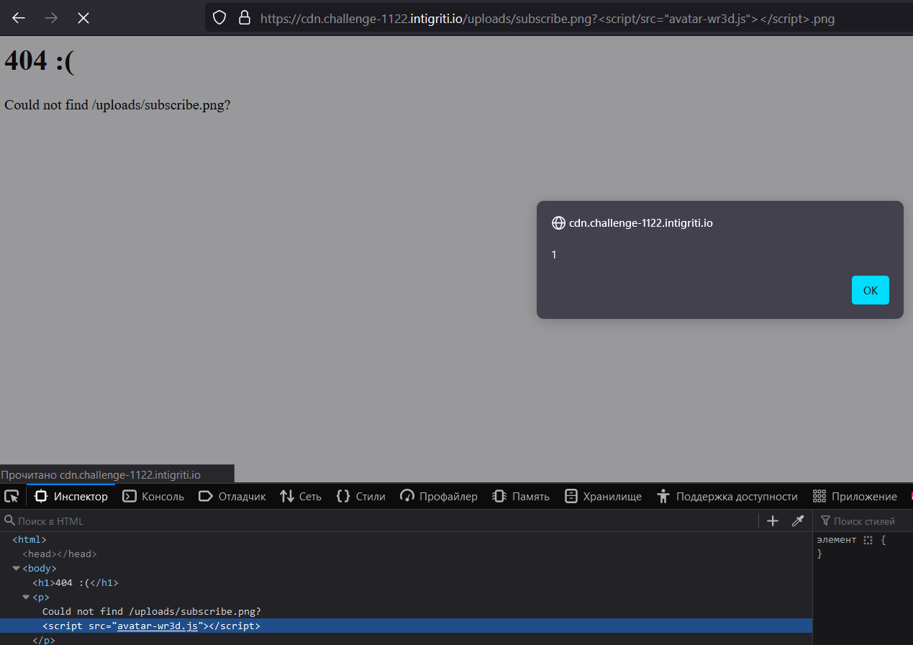Viewport: 913px width, 645px height.
Task: Open the tracking protection shield icon
Action: pyautogui.click(x=219, y=18)
